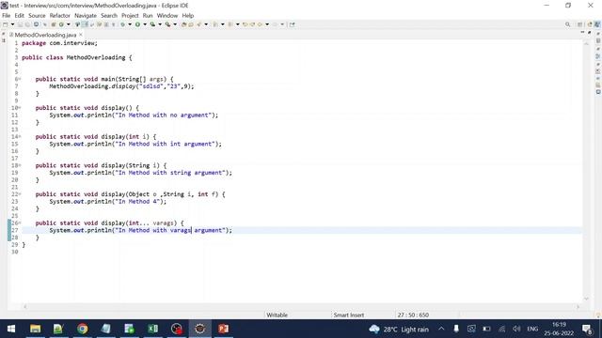Click the vertical scrollbar up arrow
Viewport: 602px width, 338px height.
tap(586, 44)
